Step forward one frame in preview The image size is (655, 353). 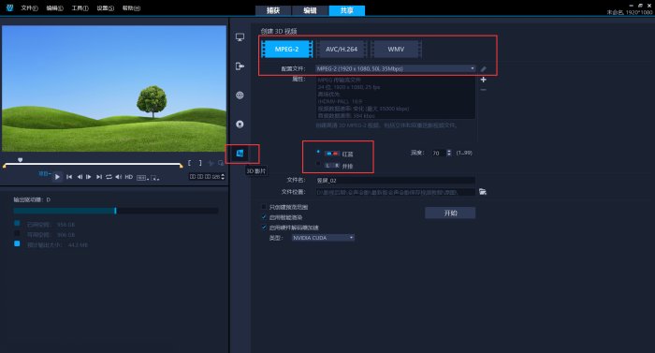point(89,177)
